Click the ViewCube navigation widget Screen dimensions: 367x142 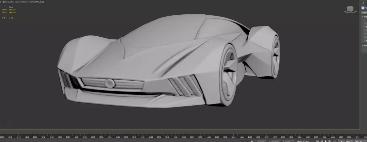pyautogui.click(x=350, y=9)
